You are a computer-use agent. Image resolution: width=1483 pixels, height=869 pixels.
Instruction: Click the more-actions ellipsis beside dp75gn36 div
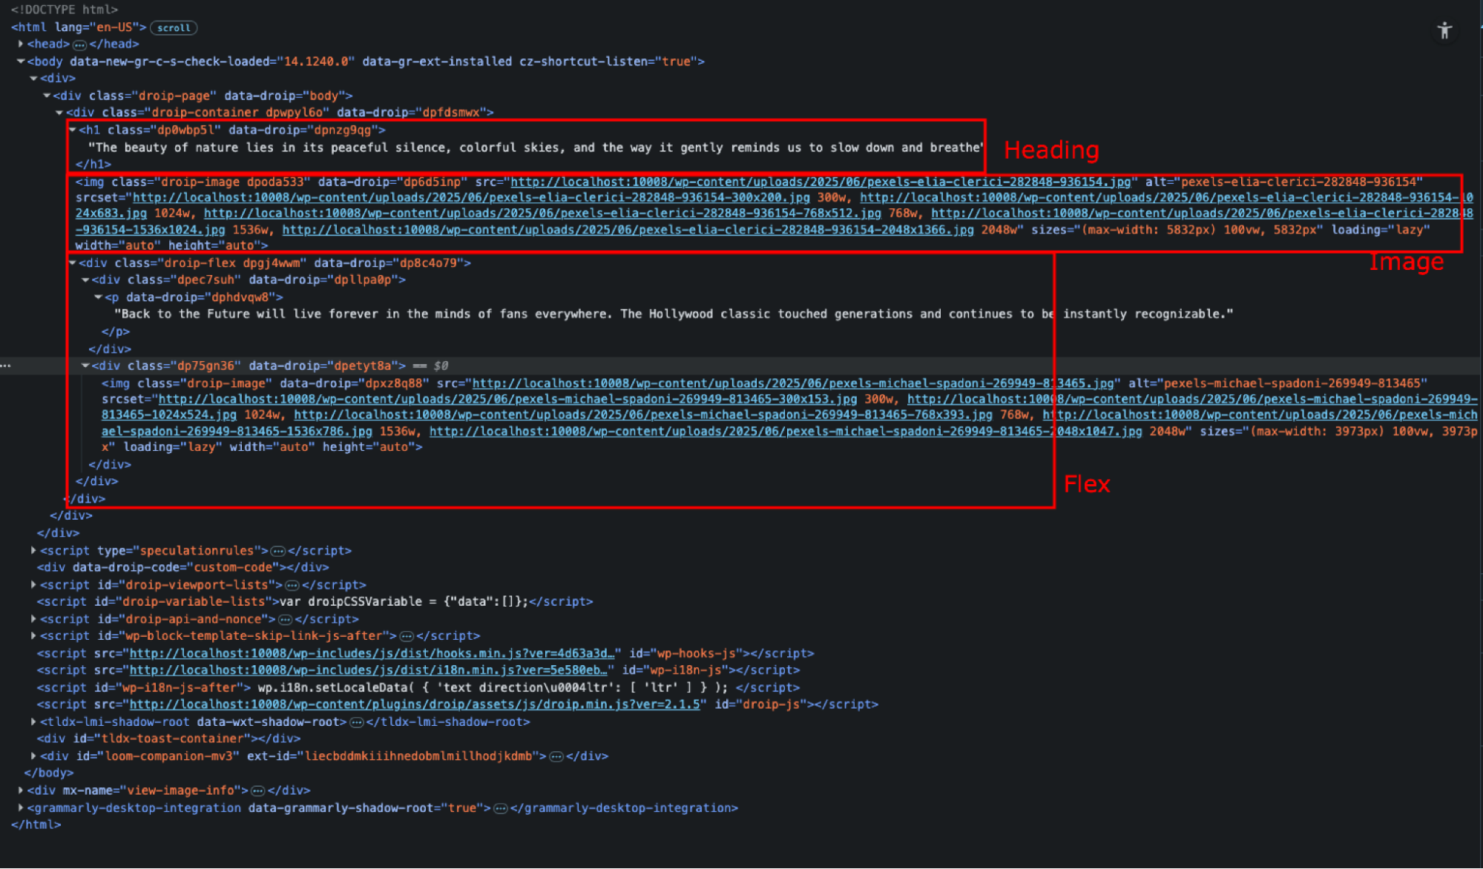point(6,366)
